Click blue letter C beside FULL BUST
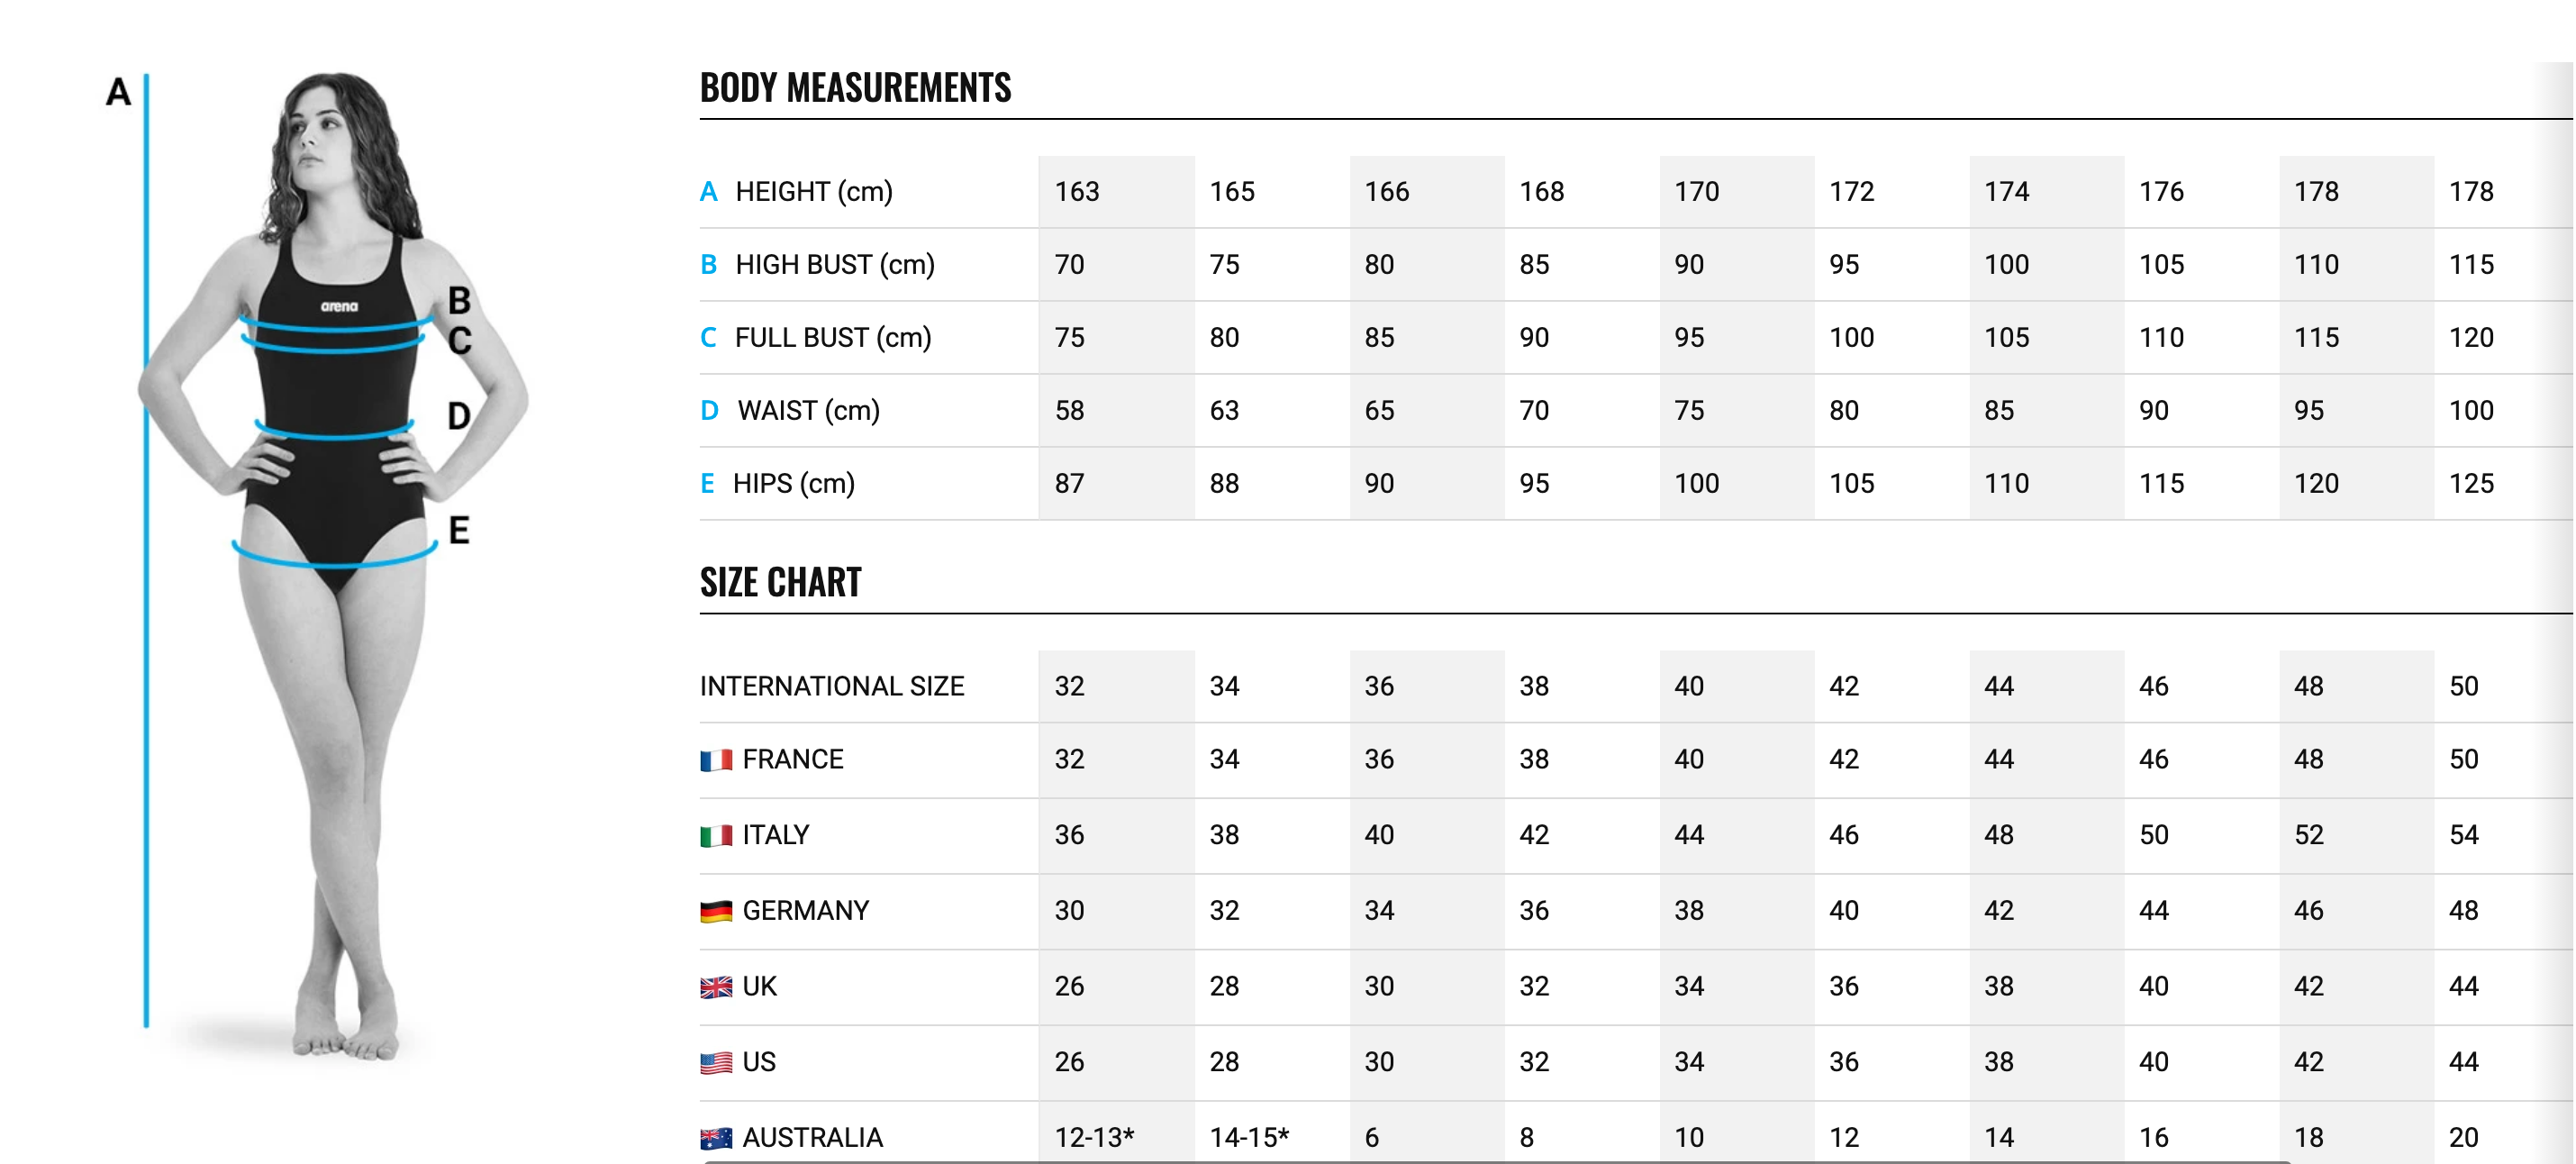 click(x=708, y=337)
